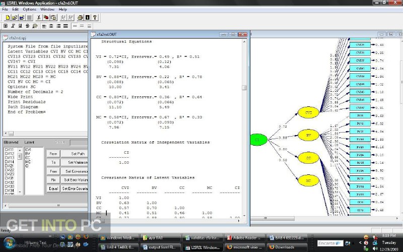Click the Help question mark icon
This screenshot has height=252, width=403.
(x=95, y=18)
